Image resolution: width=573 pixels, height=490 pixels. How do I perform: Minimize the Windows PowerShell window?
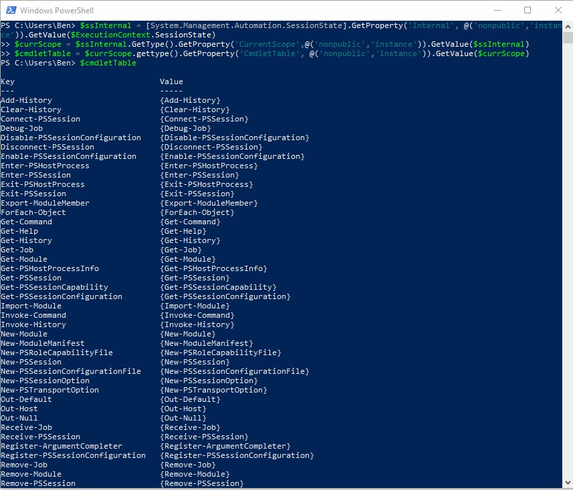tap(497, 10)
